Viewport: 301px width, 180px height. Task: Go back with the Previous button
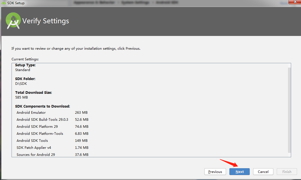[215, 172]
